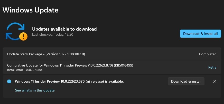Click the upper blue arrow of the sync icon

pyautogui.click(x=16, y=27)
